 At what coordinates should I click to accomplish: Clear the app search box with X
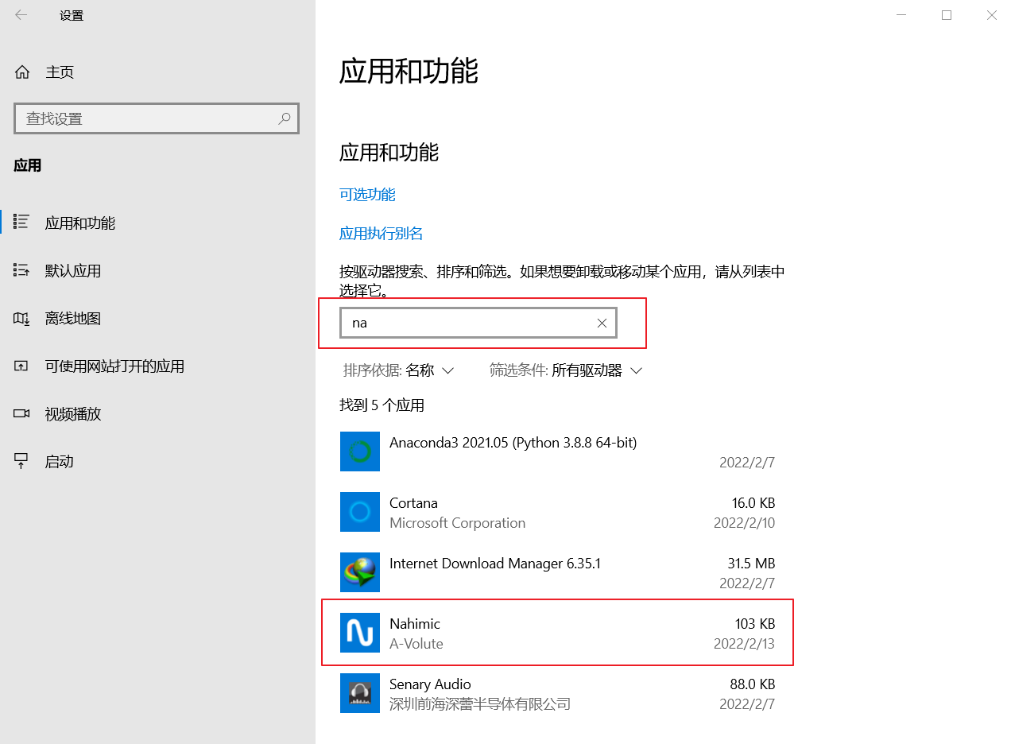point(602,323)
